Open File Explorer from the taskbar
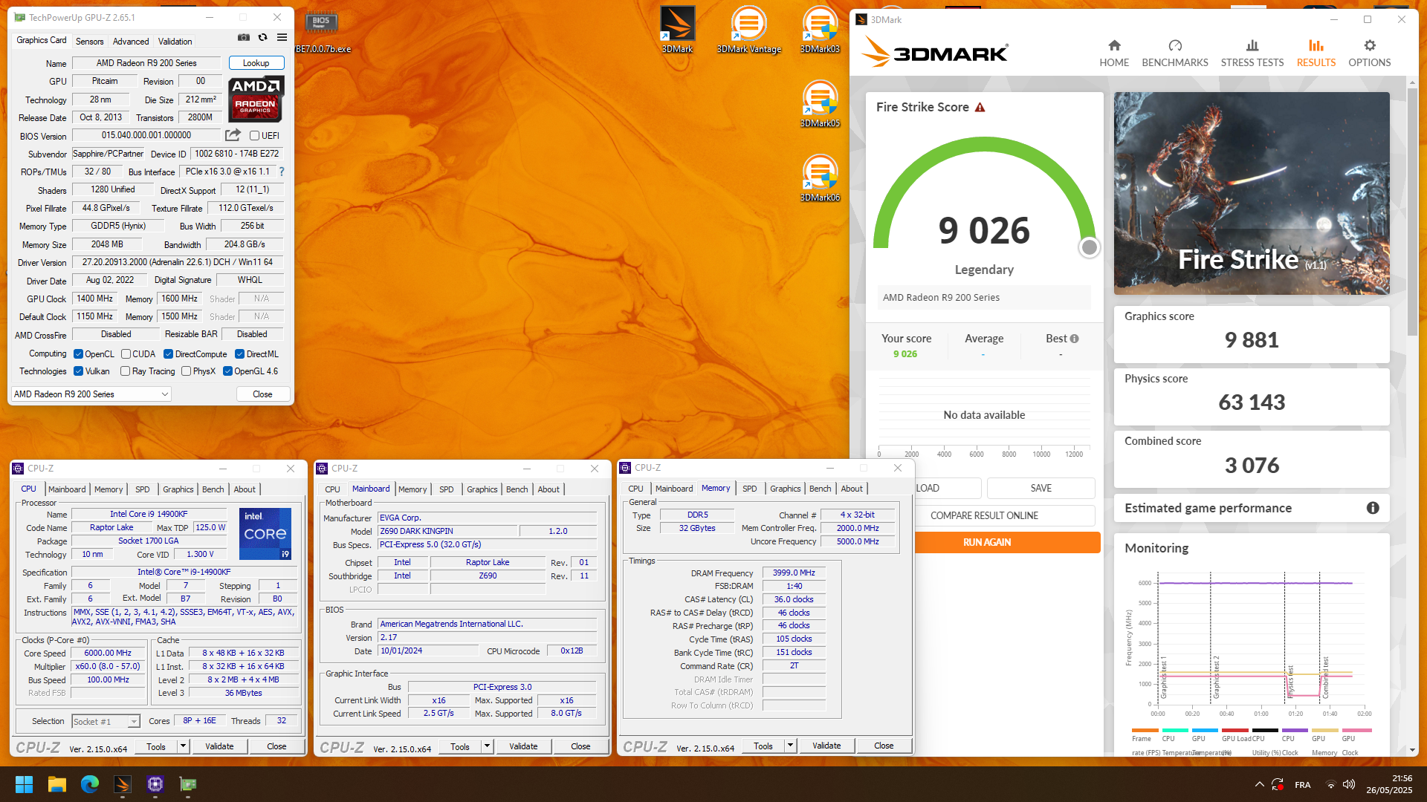This screenshot has height=802, width=1427. (57, 784)
